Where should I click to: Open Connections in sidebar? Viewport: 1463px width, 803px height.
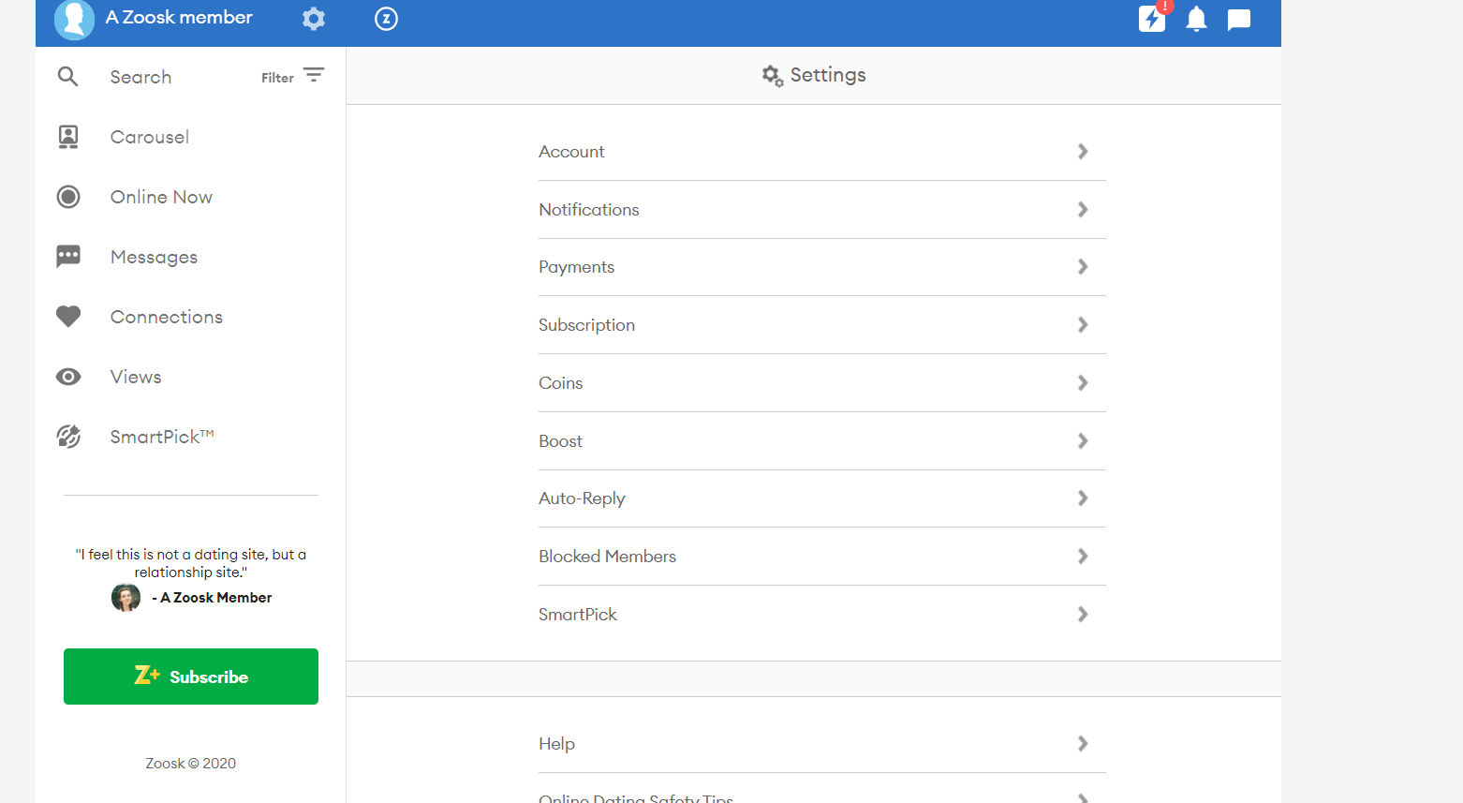pyautogui.click(x=167, y=317)
